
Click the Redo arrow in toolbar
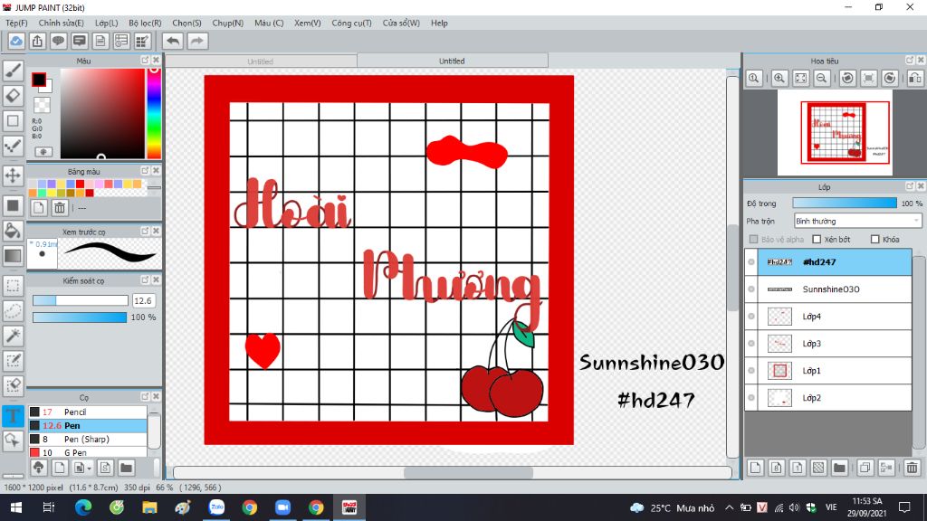(197, 41)
